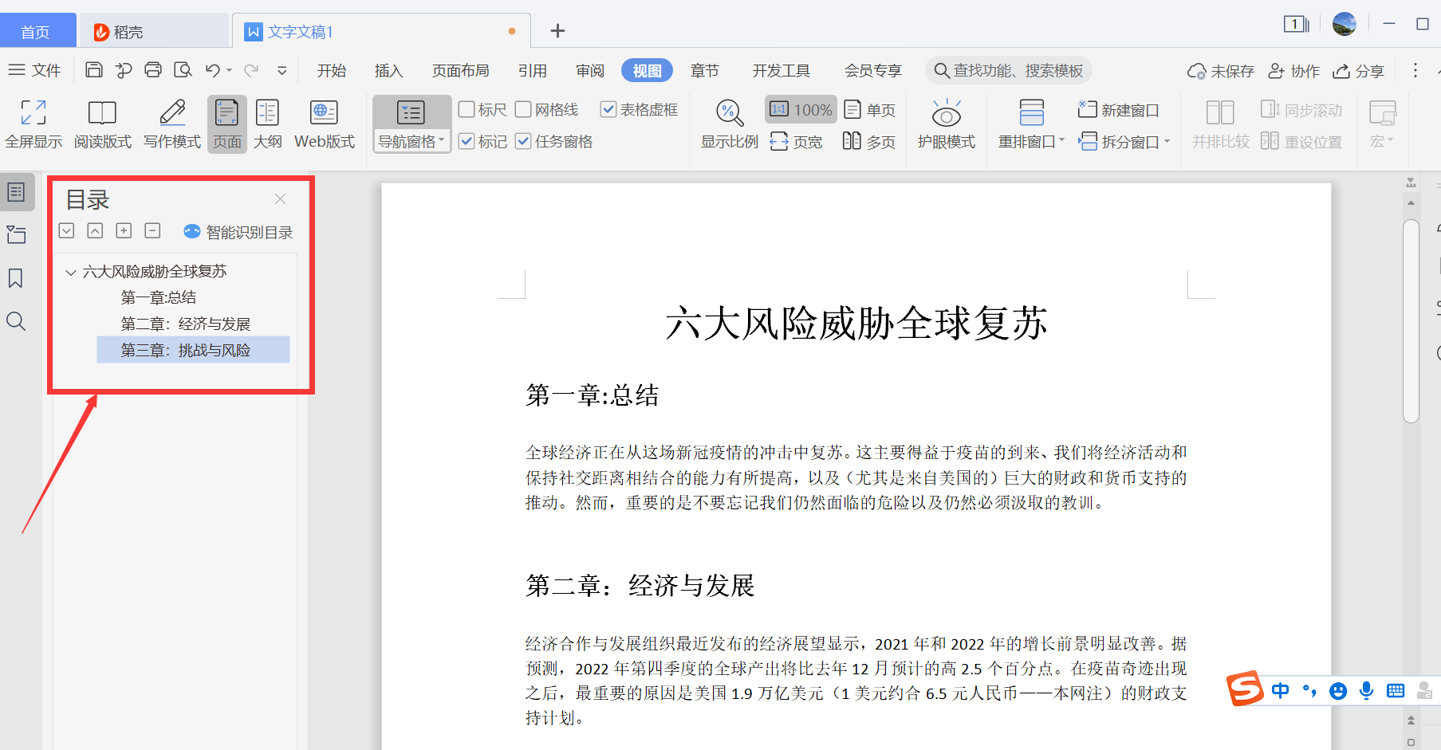Click the 100% zoom level control
The image size is (1441, 750).
click(800, 109)
